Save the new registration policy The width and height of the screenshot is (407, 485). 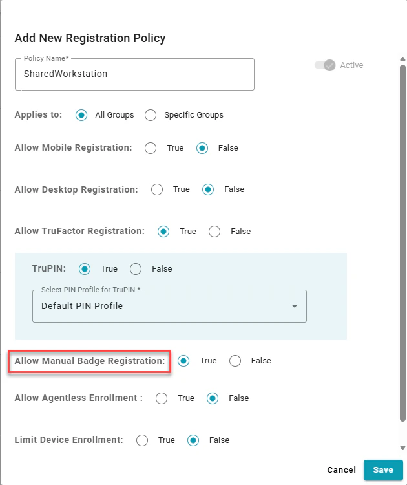383,470
